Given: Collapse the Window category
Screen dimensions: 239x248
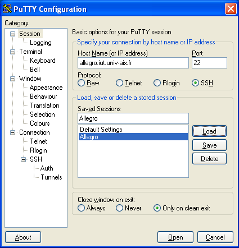Looking at the screenshot, I should (x=12, y=79).
